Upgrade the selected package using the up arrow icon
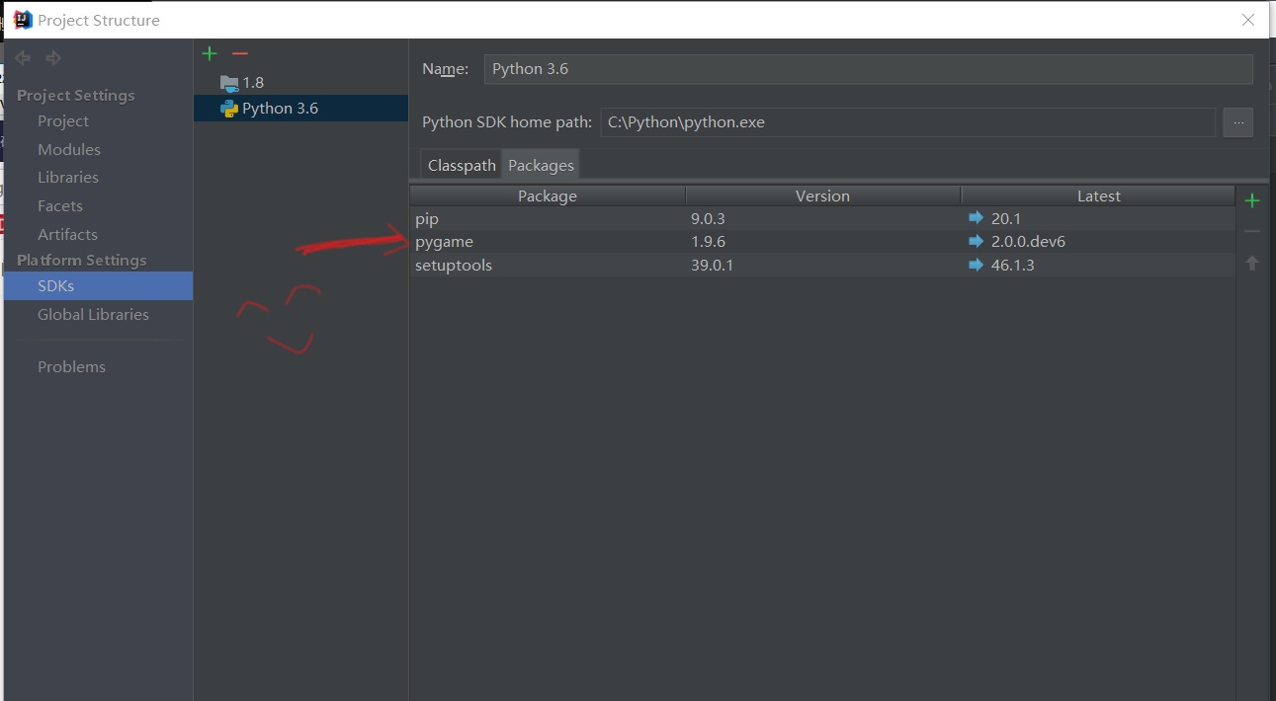 [1251, 262]
